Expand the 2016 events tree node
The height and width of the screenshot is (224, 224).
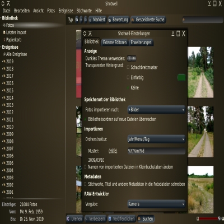[3, 83]
